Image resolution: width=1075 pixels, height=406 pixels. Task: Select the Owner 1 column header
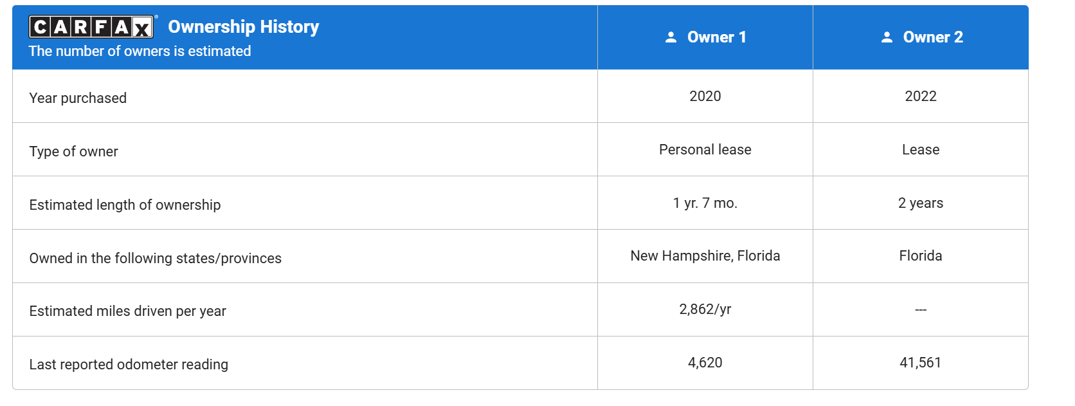pos(705,37)
